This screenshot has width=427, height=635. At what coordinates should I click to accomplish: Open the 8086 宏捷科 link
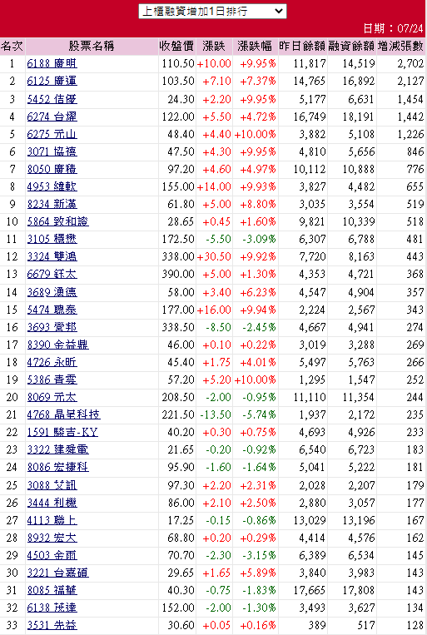58,468
